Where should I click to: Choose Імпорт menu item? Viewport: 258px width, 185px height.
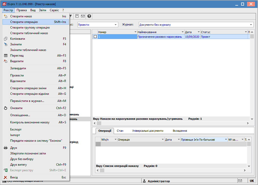[36, 135]
